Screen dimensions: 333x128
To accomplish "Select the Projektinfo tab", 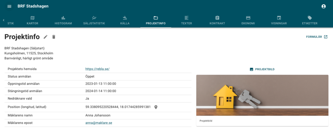I will 156,20.
